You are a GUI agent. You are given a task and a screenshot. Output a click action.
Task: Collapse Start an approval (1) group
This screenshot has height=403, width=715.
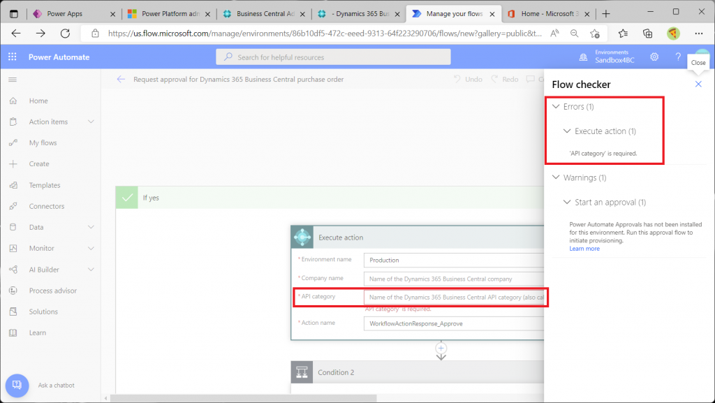tap(567, 202)
